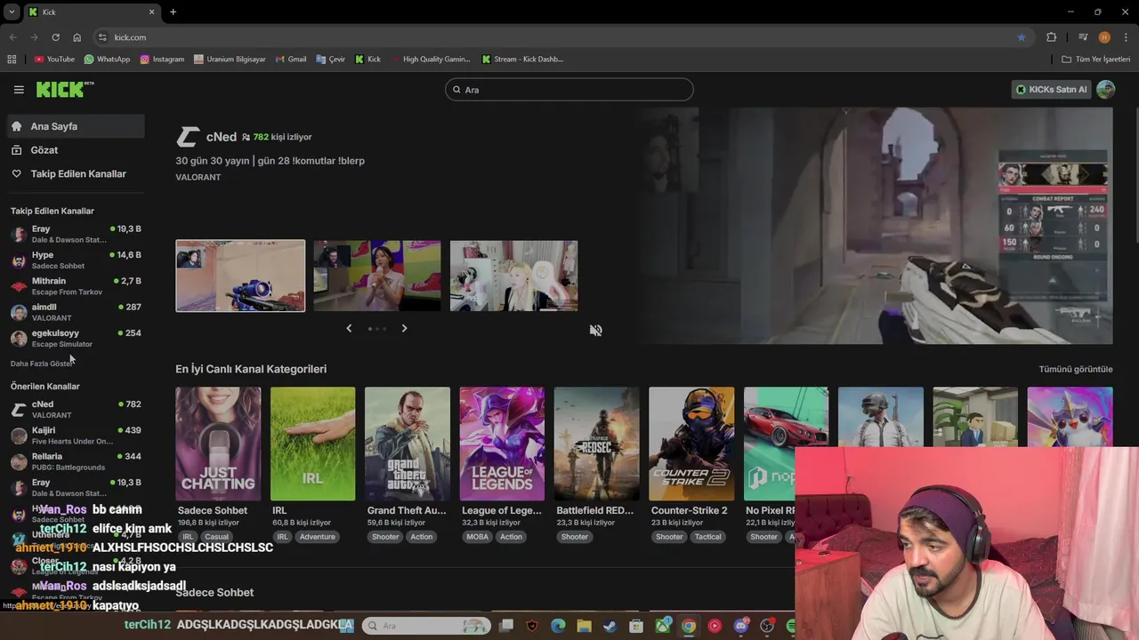Open the Chrome three-dot menu
The height and width of the screenshot is (640, 1139).
pyautogui.click(x=1127, y=37)
